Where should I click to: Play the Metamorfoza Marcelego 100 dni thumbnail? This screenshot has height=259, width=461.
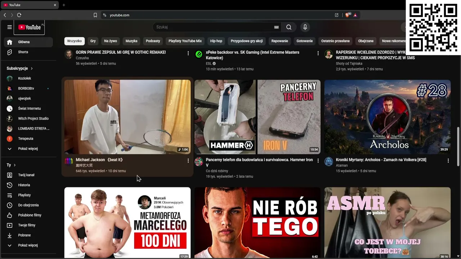coord(127,223)
